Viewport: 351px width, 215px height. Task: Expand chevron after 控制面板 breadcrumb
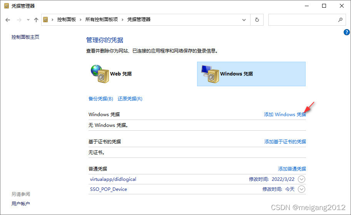(x=80, y=20)
